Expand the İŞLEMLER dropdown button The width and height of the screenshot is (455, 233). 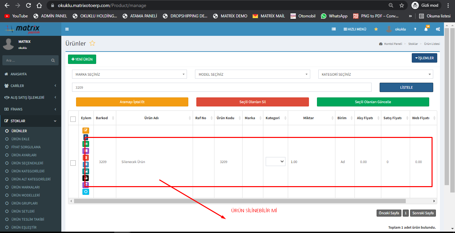click(424, 58)
